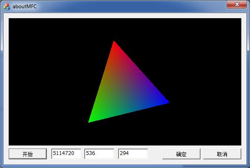Select the text box containing 536
Image resolution: width=250 pixels, height=168 pixels.
point(99,154)
